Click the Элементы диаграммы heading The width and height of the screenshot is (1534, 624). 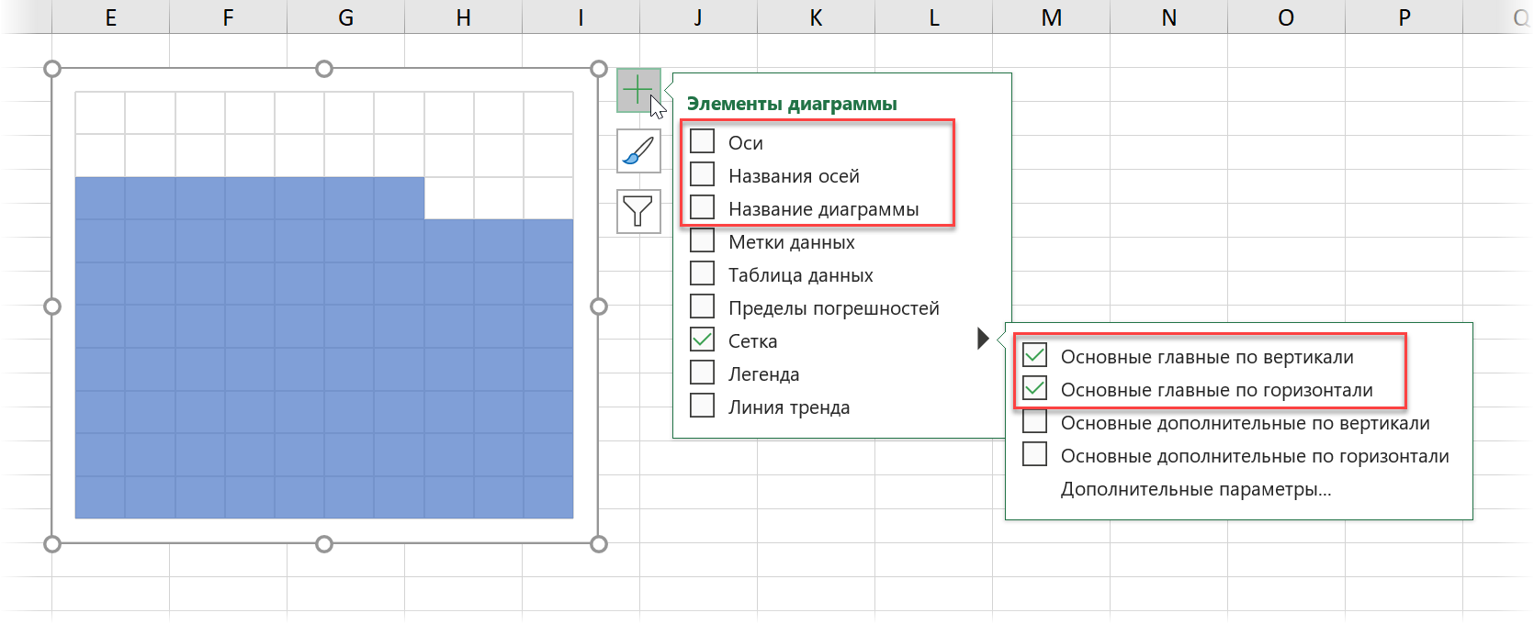792,104
